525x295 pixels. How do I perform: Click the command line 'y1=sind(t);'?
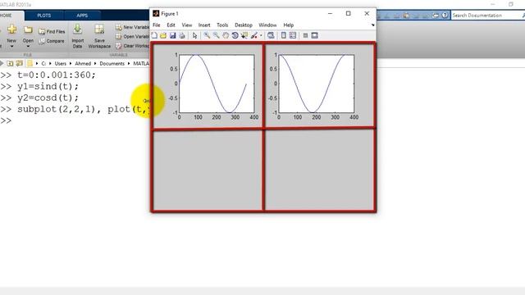coord(48,86)
